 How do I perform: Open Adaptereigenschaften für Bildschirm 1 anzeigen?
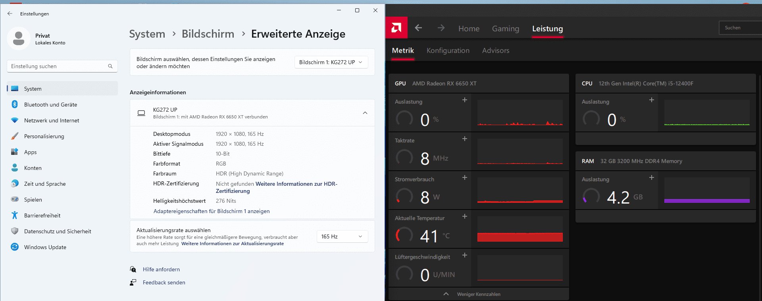click(212, 211)
